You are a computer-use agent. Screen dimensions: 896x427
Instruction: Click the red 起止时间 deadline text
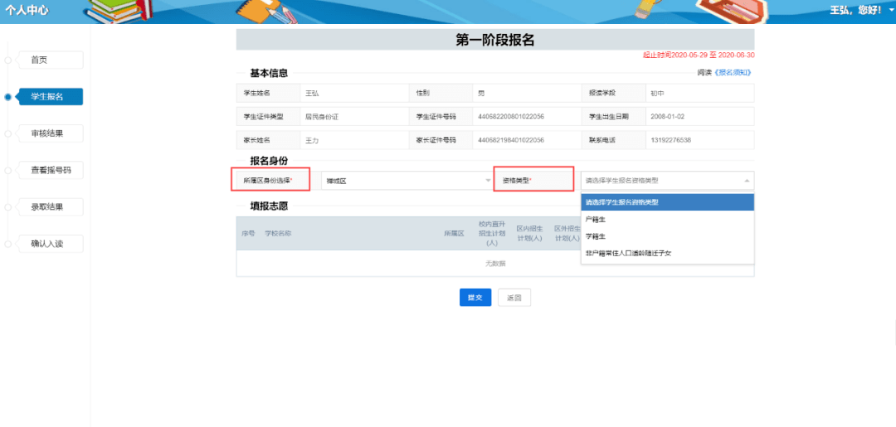coord(699,56)
